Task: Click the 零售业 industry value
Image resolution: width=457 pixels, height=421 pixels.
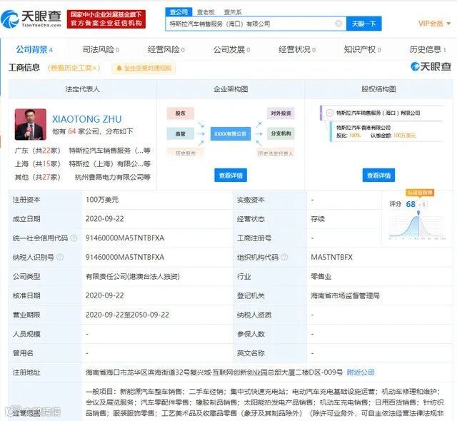Action: (321, 276)
